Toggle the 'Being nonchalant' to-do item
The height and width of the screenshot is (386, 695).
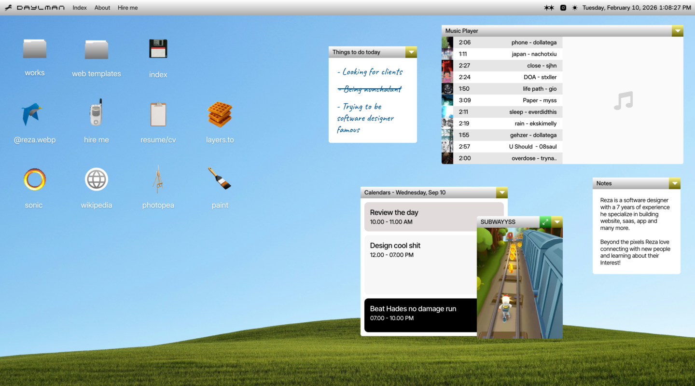(369, 89)
